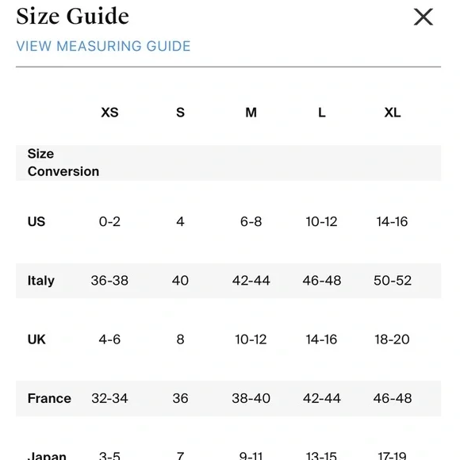Viewport: 460px width, 460px height.
Task: Click the France S value 36
Action: point(180,398)
